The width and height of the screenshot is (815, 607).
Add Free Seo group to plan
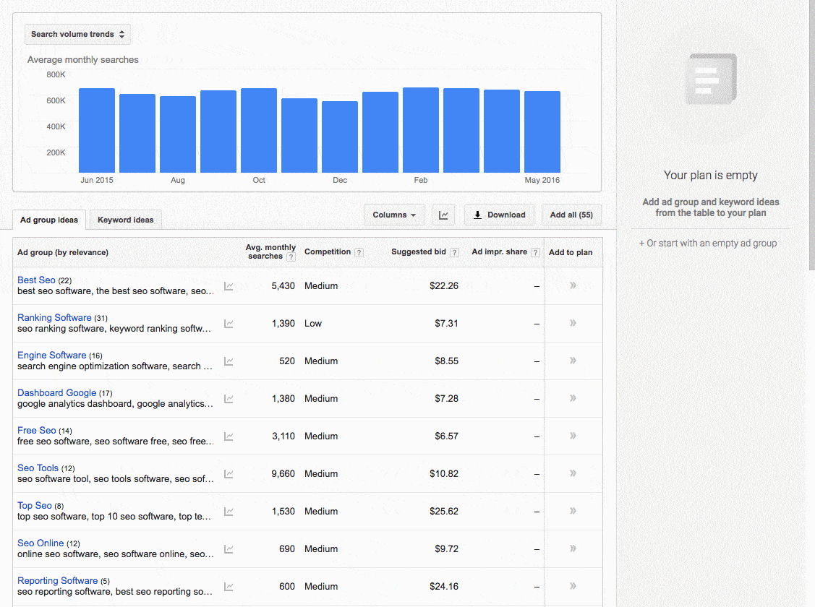pyautogui.click(x=573, y=436)
